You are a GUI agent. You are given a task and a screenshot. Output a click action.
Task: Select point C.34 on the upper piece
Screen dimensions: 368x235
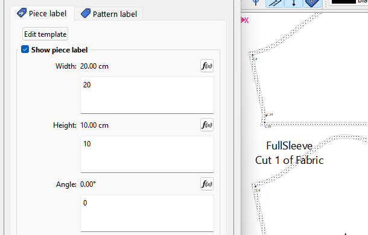coord(267,115)
